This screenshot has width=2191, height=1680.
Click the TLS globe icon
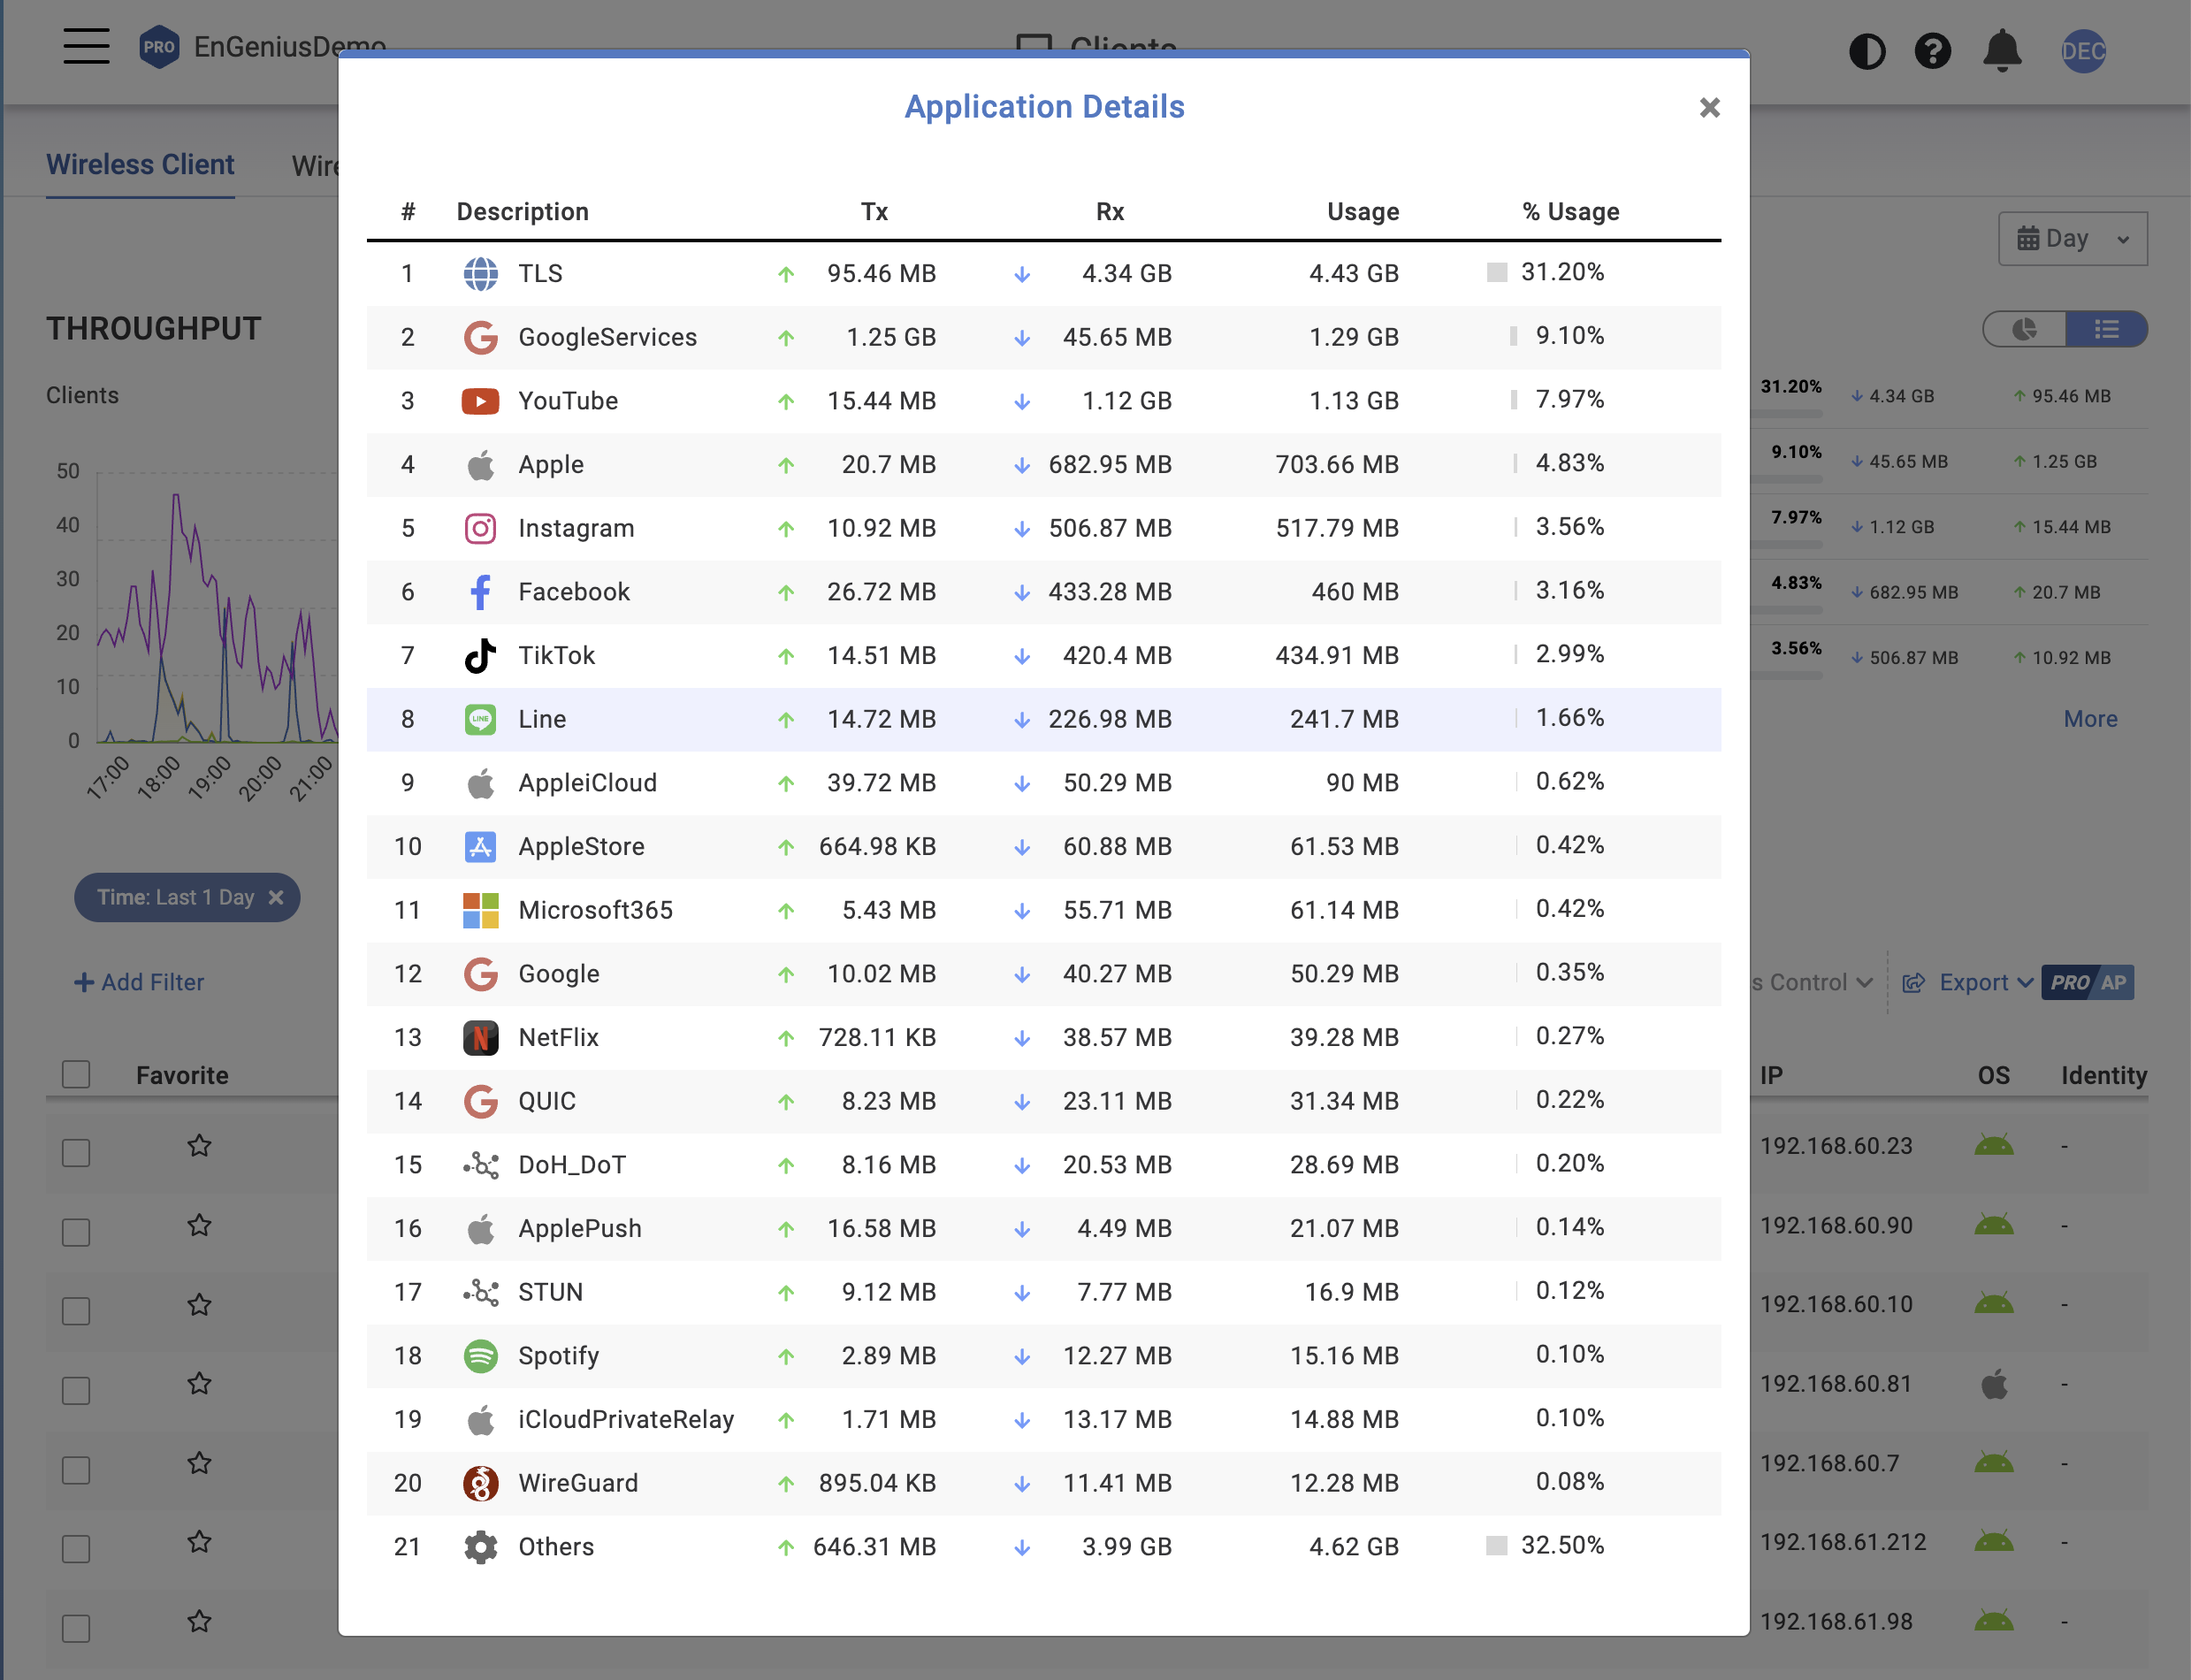480,274
